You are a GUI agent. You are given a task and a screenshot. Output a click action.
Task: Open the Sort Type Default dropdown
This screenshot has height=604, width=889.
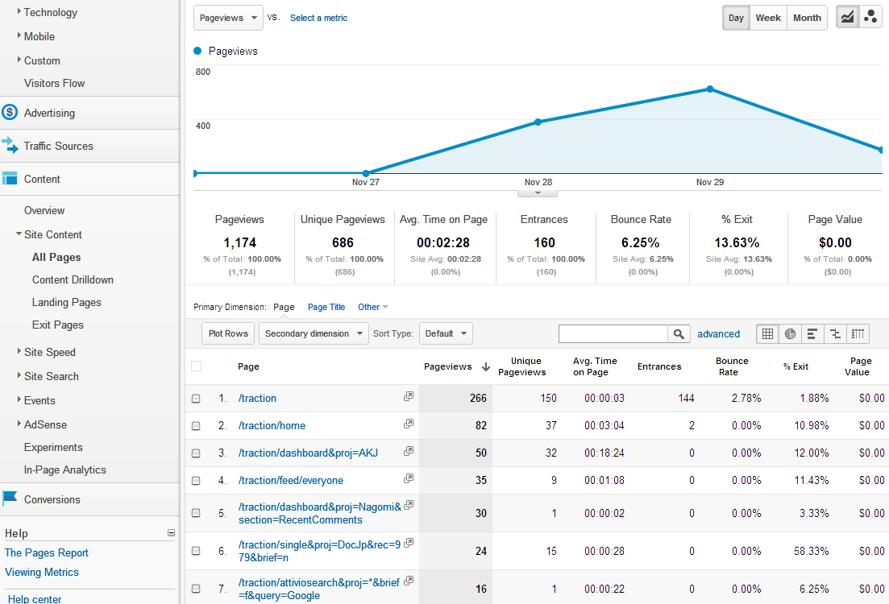[x=446, y=333]
